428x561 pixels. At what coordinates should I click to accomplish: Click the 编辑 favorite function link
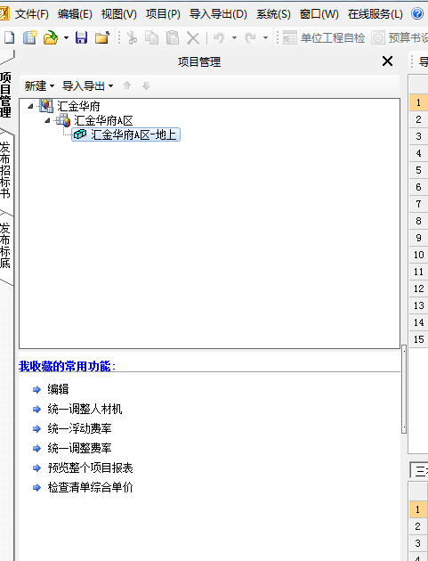tap(58, 389)
